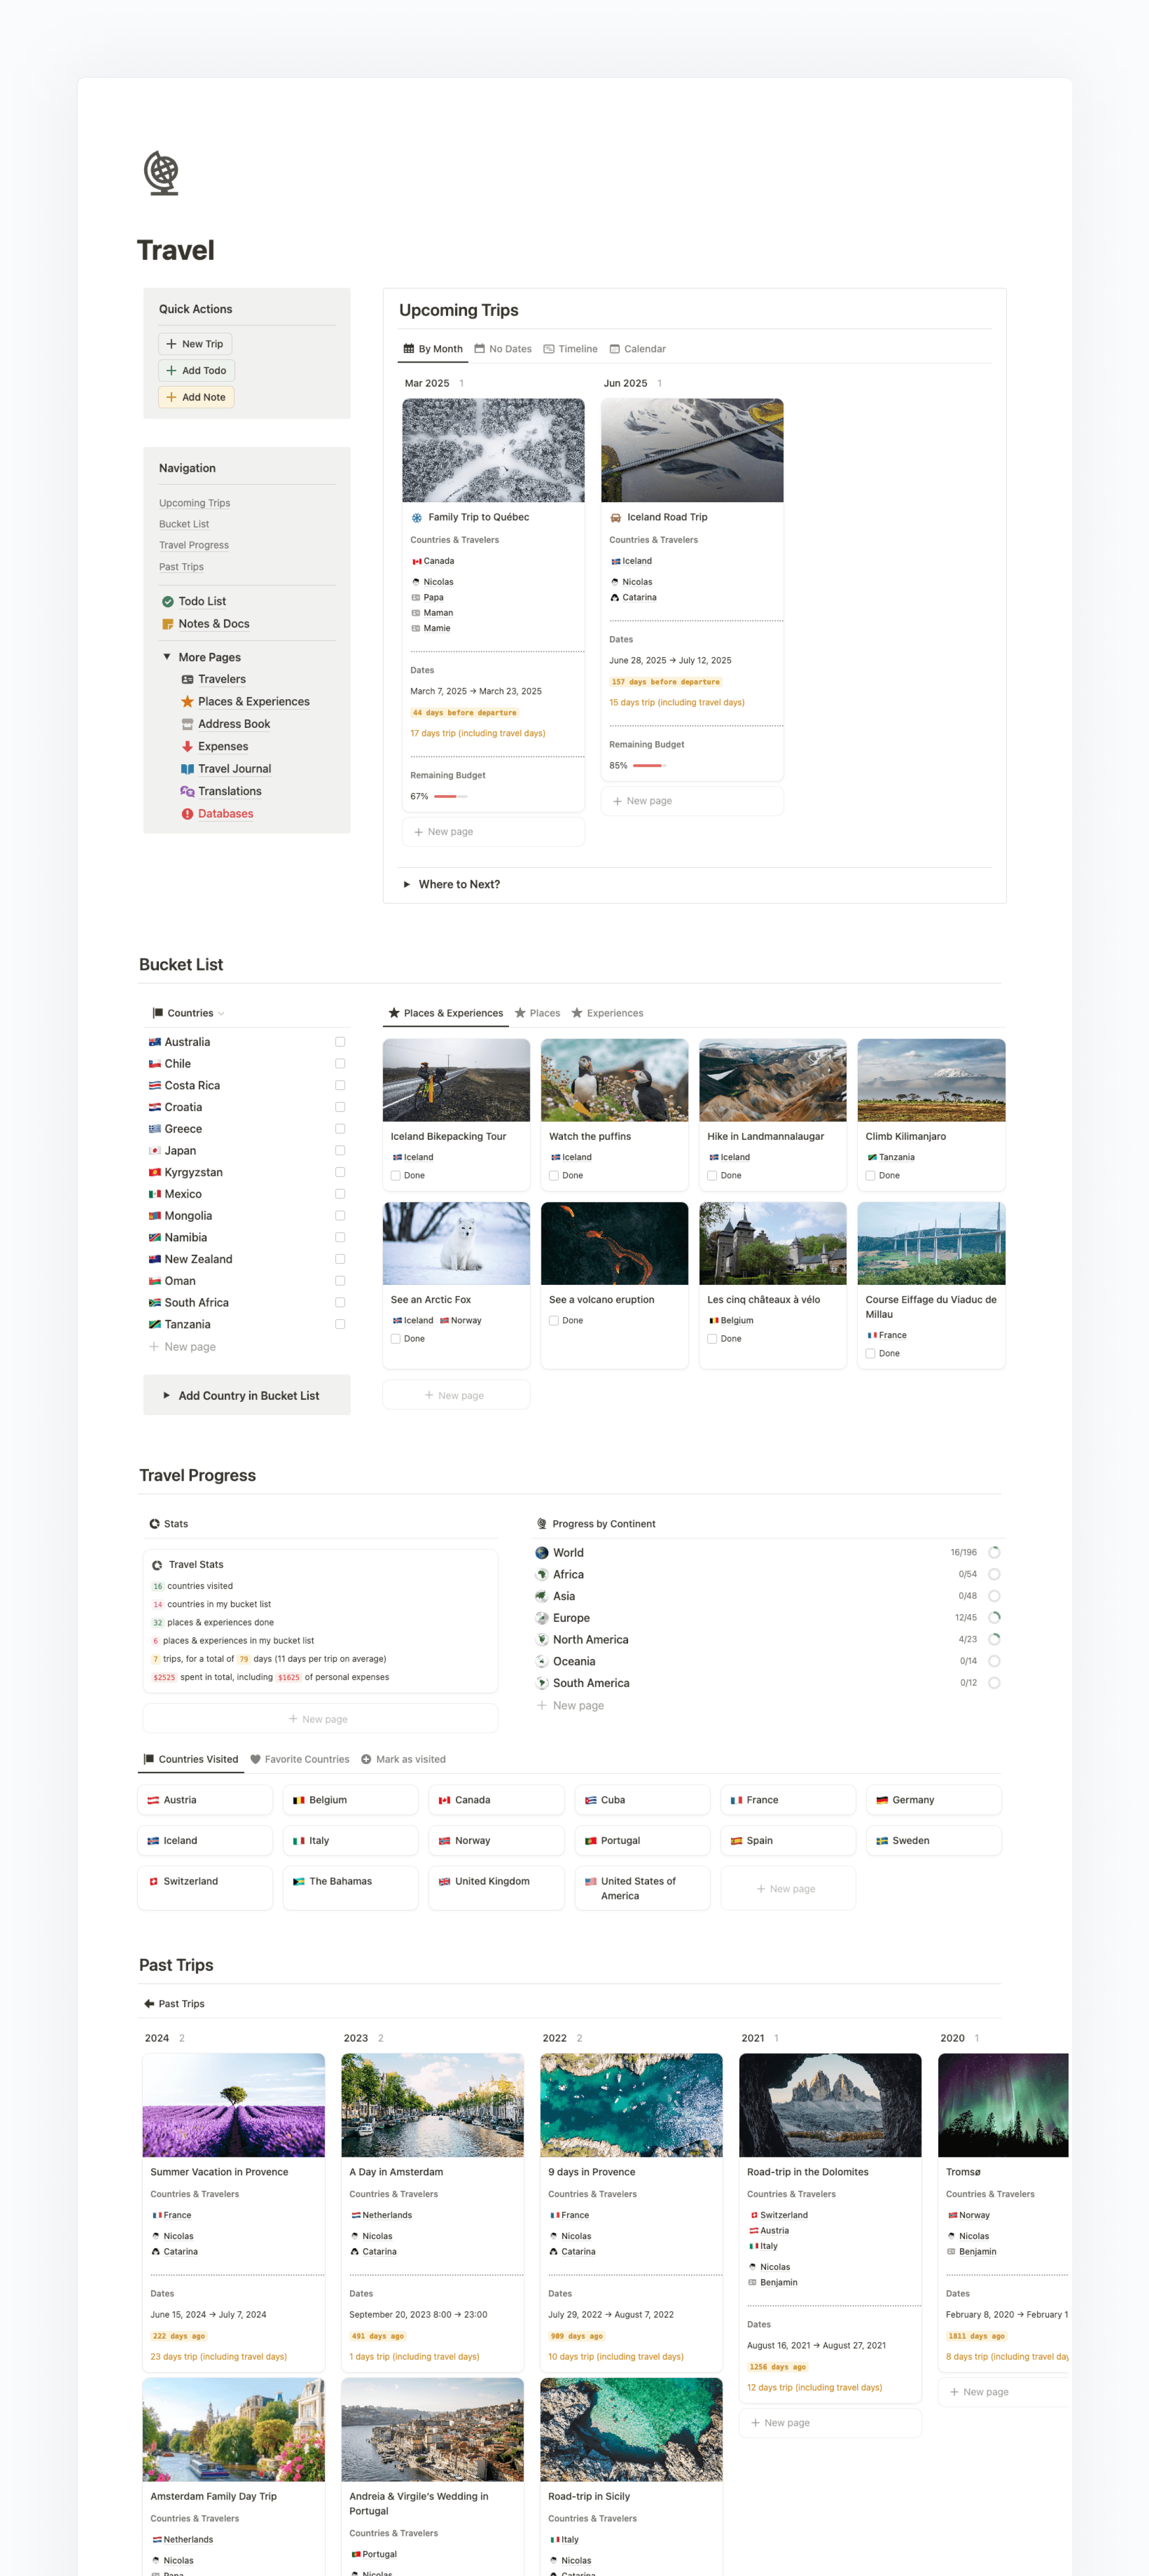The height and width of the screenshot is (2576, 1149).
Task: Check the Greece bucket list checkbox
Action: (340, 1129)
